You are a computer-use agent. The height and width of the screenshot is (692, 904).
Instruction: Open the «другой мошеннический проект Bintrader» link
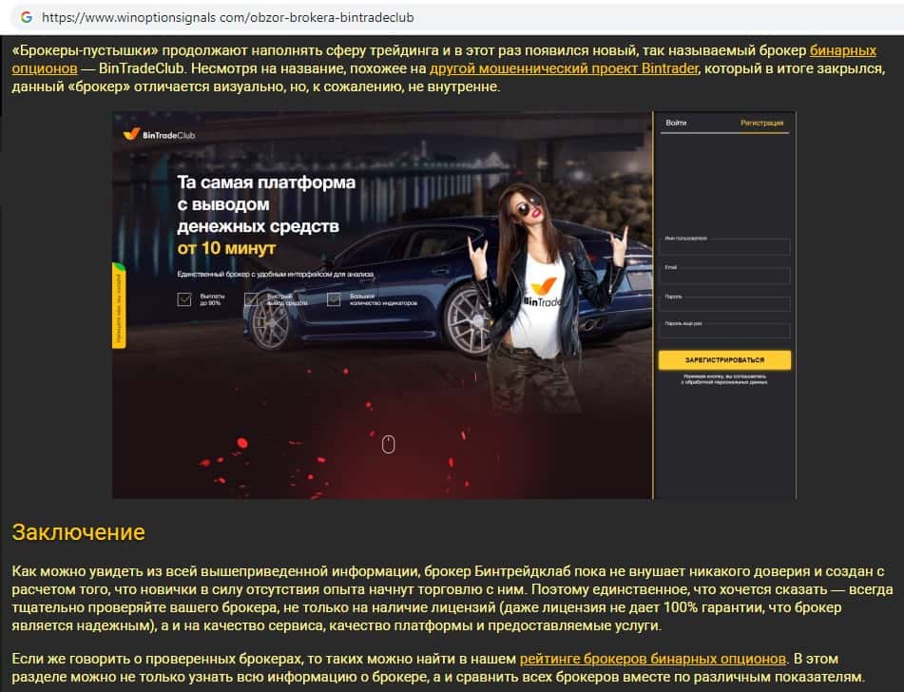[x=564, y=68]
